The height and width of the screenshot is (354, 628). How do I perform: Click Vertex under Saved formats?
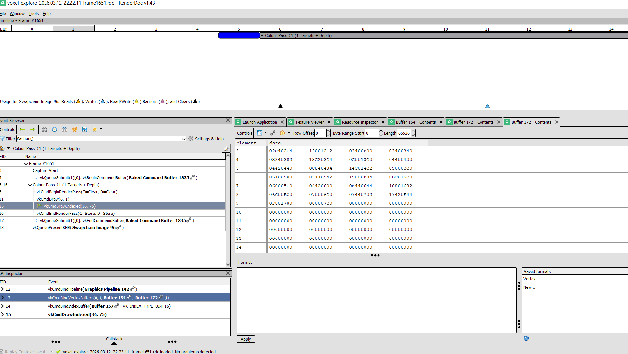click(530, 279)
